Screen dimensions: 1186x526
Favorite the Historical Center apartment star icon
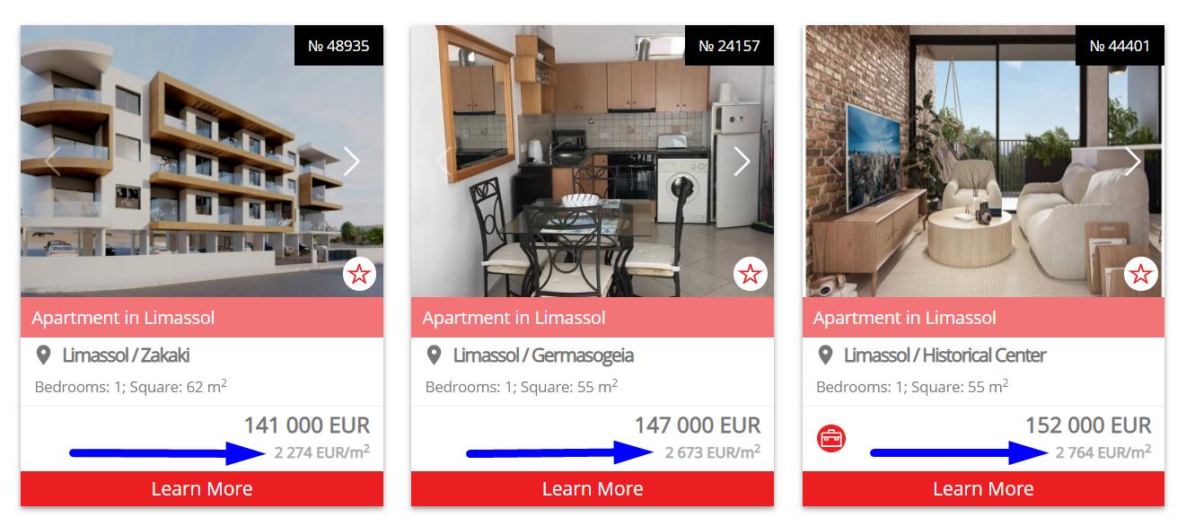1140,275
